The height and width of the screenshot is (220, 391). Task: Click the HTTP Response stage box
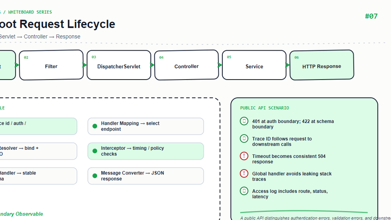pos(322,65)
